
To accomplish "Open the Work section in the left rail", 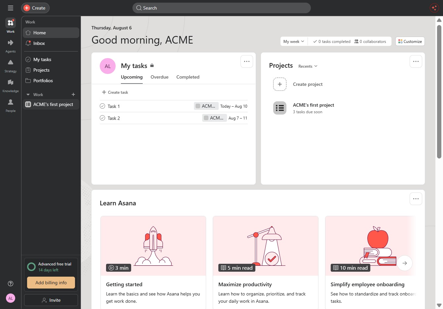I will click(11, 26).
